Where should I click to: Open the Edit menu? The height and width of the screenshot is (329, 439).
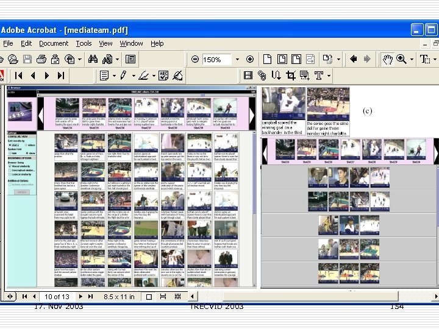(x=26, y=43)
